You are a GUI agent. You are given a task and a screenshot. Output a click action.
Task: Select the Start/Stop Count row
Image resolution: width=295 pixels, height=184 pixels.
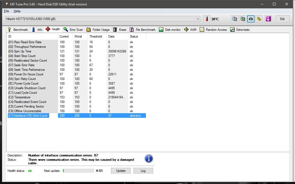[77, 56]
